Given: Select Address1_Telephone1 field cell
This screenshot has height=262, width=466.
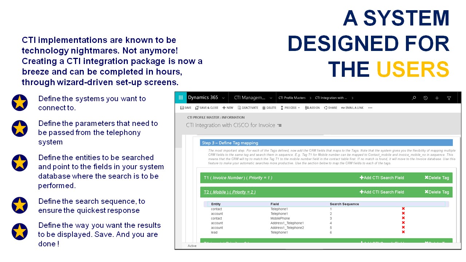Looking at the screenshot, I should (287, 223).
